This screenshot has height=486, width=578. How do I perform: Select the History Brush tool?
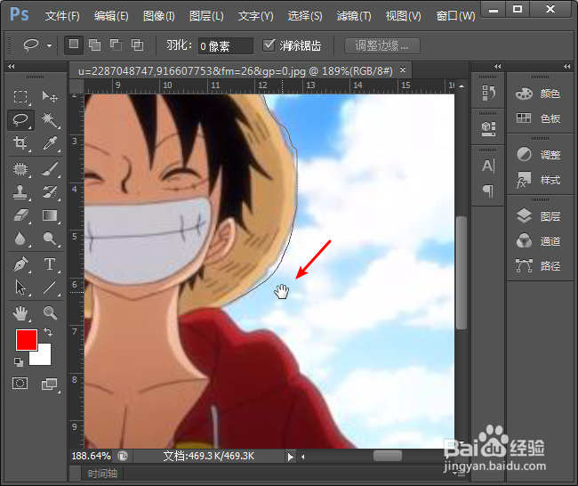point(50,192)
